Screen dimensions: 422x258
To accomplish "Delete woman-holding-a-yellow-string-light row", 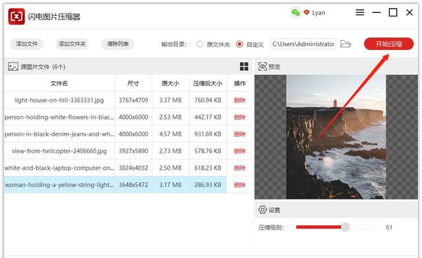I will 240,185.
